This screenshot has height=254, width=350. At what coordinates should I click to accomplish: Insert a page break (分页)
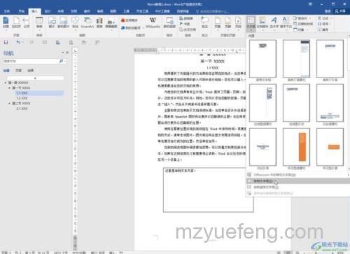pyautogui.click(x=27, y=22)
